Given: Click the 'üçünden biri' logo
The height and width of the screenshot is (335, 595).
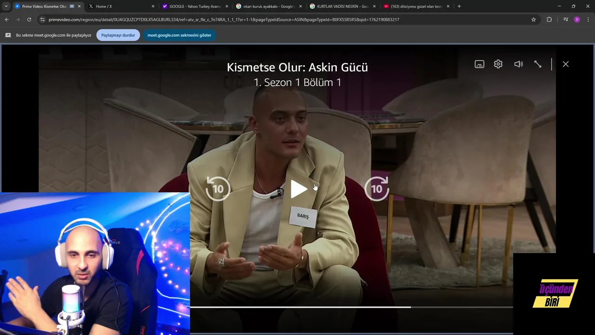Looking at the screenshot, I should pos(555,294).
